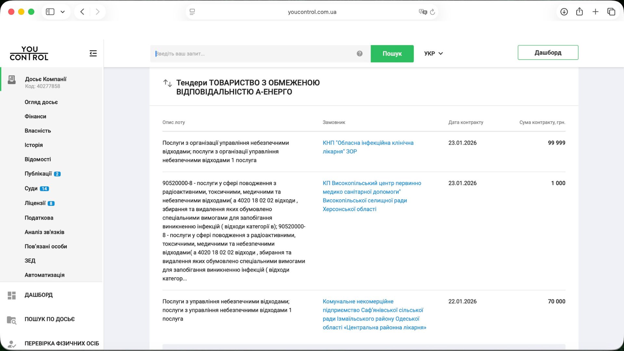624x351 pixels.
Task: Select Публікації from the sidebar
Action: click(38, 174)
